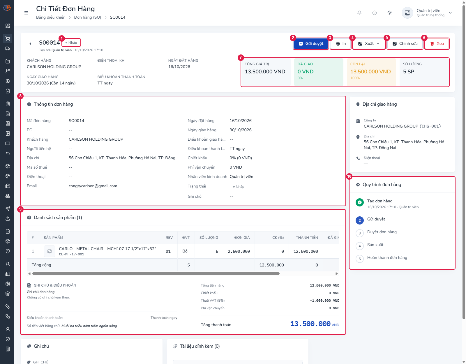Screen dimensions: 466x364
Task: Open the warehouse sidebar icon
Action: pos(8,186)
